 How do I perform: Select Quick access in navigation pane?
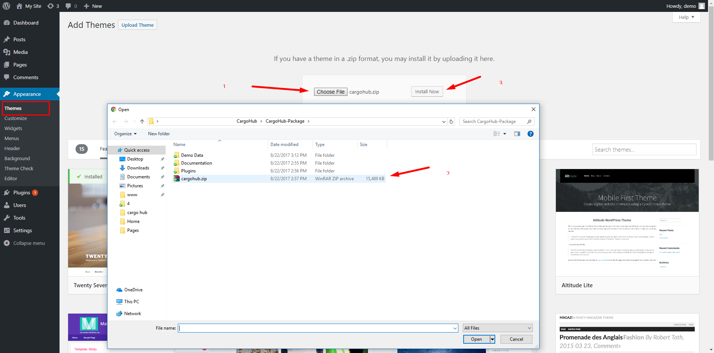pos(137,150)
